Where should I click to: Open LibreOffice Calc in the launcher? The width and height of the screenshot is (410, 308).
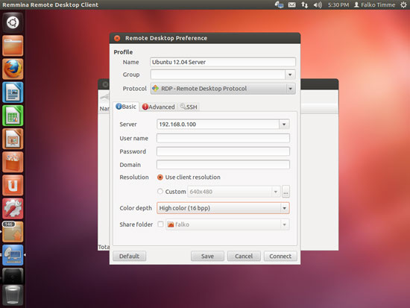coord(13,116)
